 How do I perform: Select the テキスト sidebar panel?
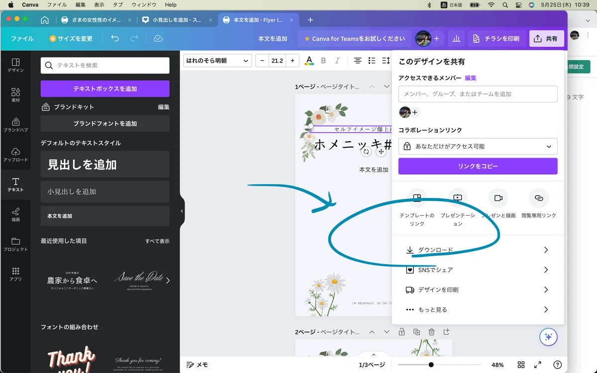15,185
